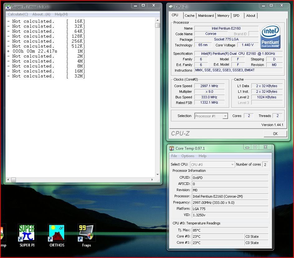Open the About...(A) menu in Super PI
Image resolution: width=294 pixels, height=258 pixels.
41,14
